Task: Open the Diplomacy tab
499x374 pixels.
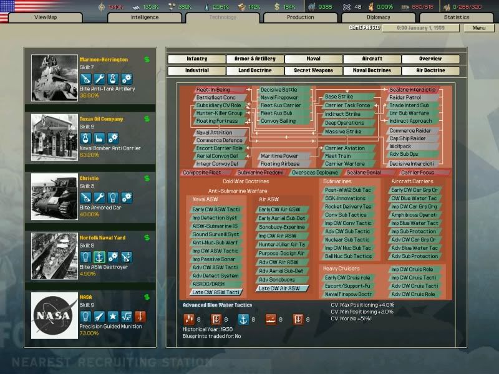Action: 379,17
